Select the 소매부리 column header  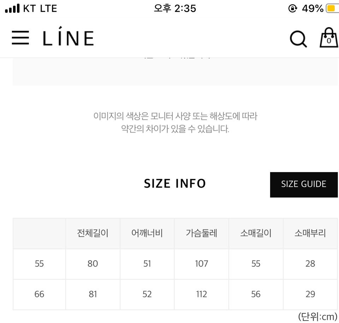click(x=310, y=234)
